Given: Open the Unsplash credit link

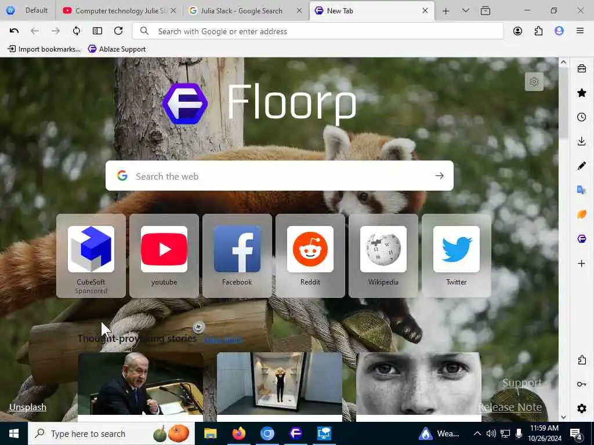Looking at the screenshot, I should coord(28,407).
